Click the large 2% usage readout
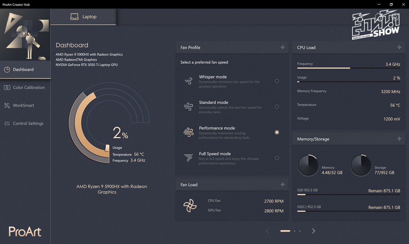 point(120,133)
